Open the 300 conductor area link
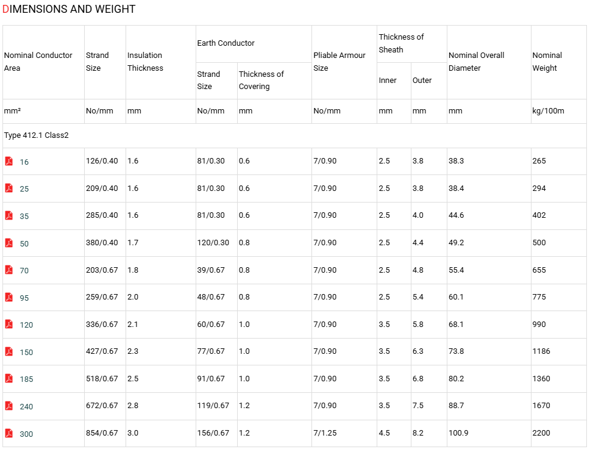 (26, 434)
